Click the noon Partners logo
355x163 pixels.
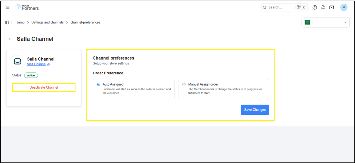(x=27, y=7)
